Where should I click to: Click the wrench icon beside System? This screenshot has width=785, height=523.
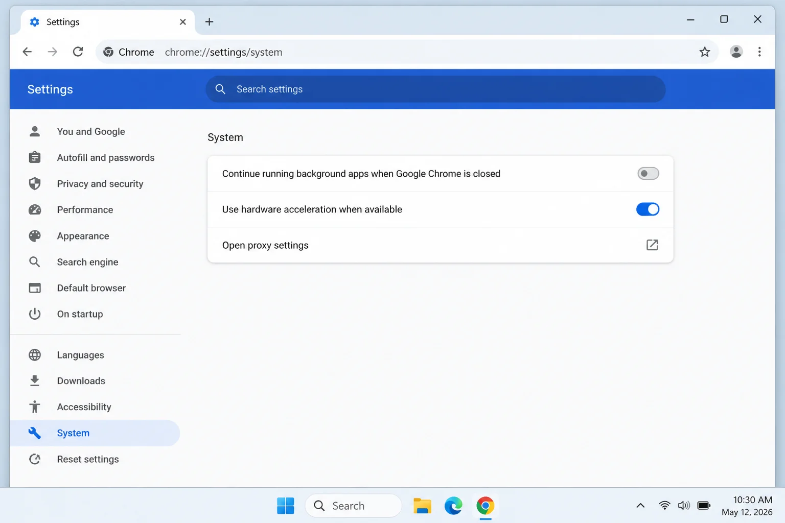(35, 433)
